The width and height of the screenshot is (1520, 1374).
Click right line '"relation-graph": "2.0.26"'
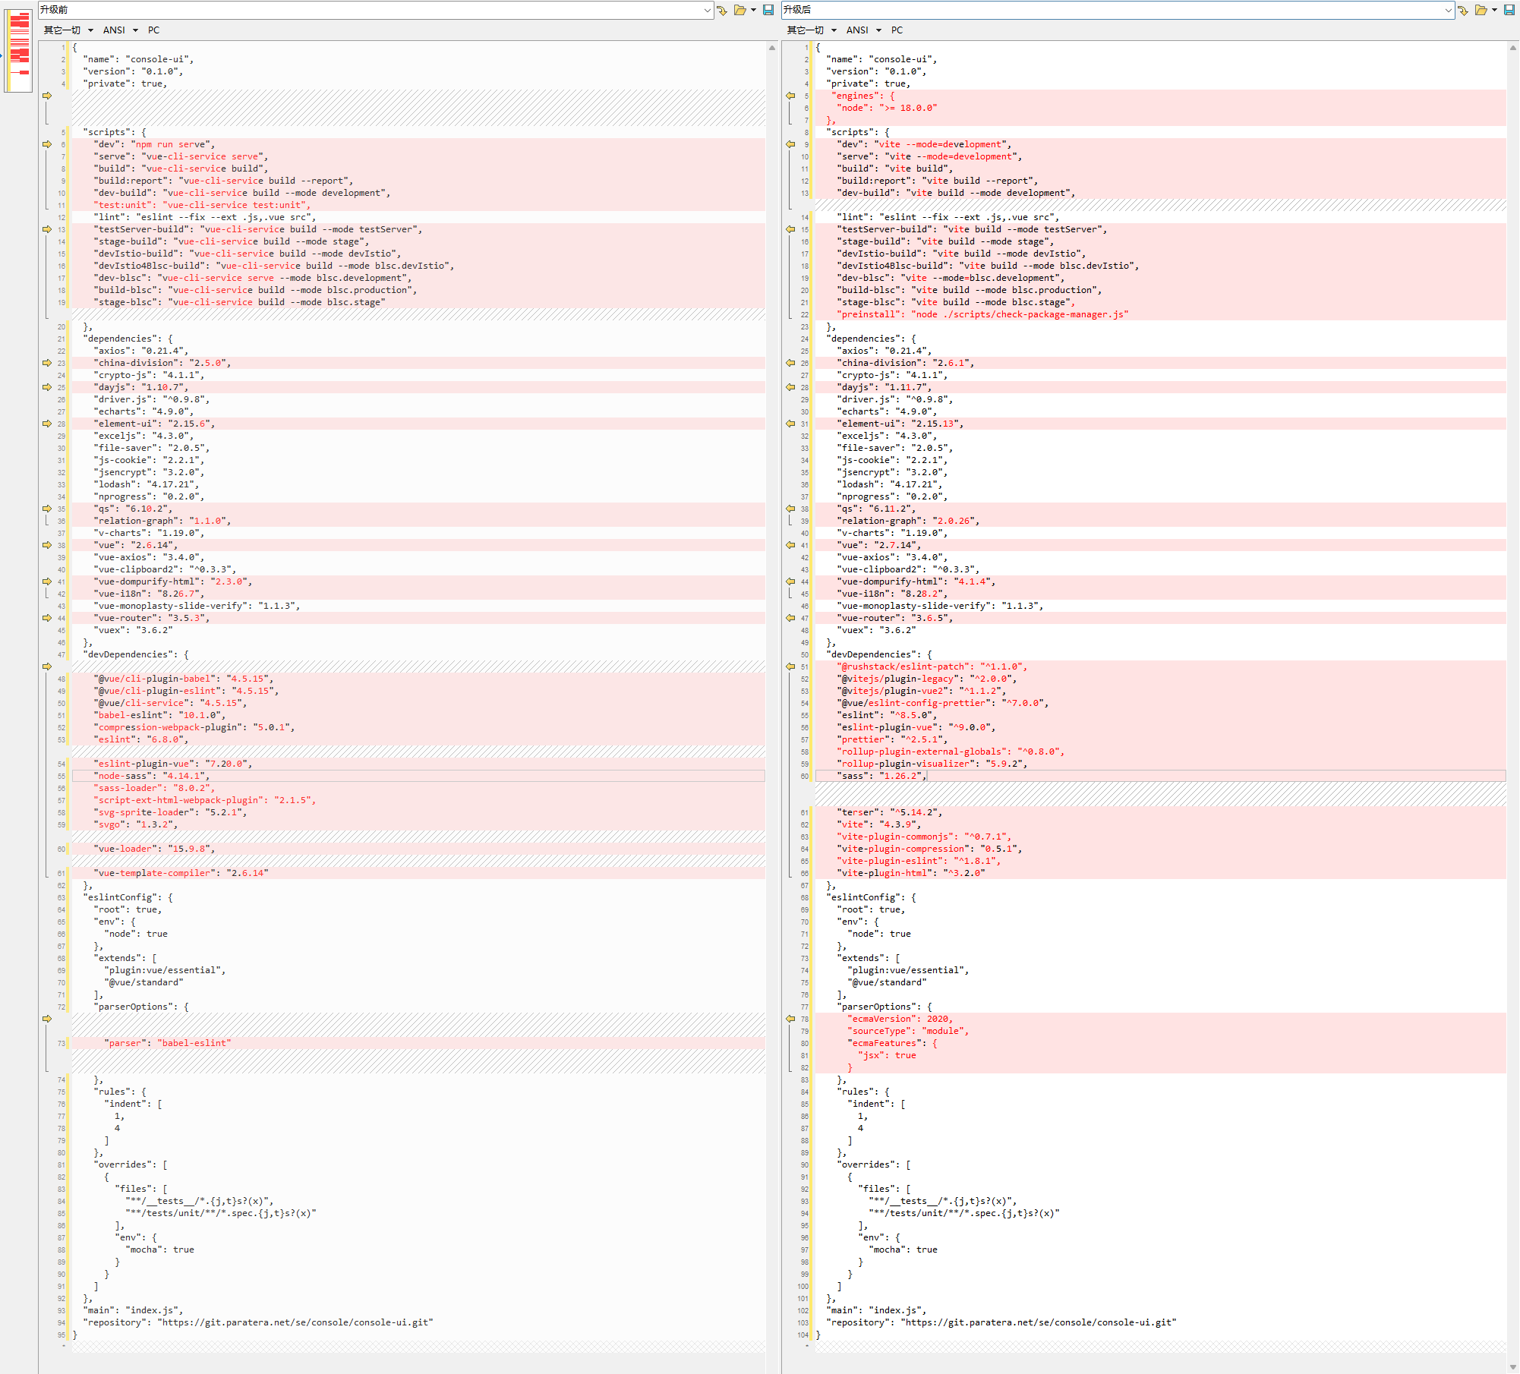pos(908,521)
